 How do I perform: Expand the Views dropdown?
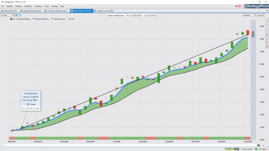pyautogui.click(x=261, y=15)
